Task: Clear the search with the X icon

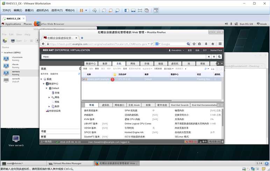Action: (209, 57)
